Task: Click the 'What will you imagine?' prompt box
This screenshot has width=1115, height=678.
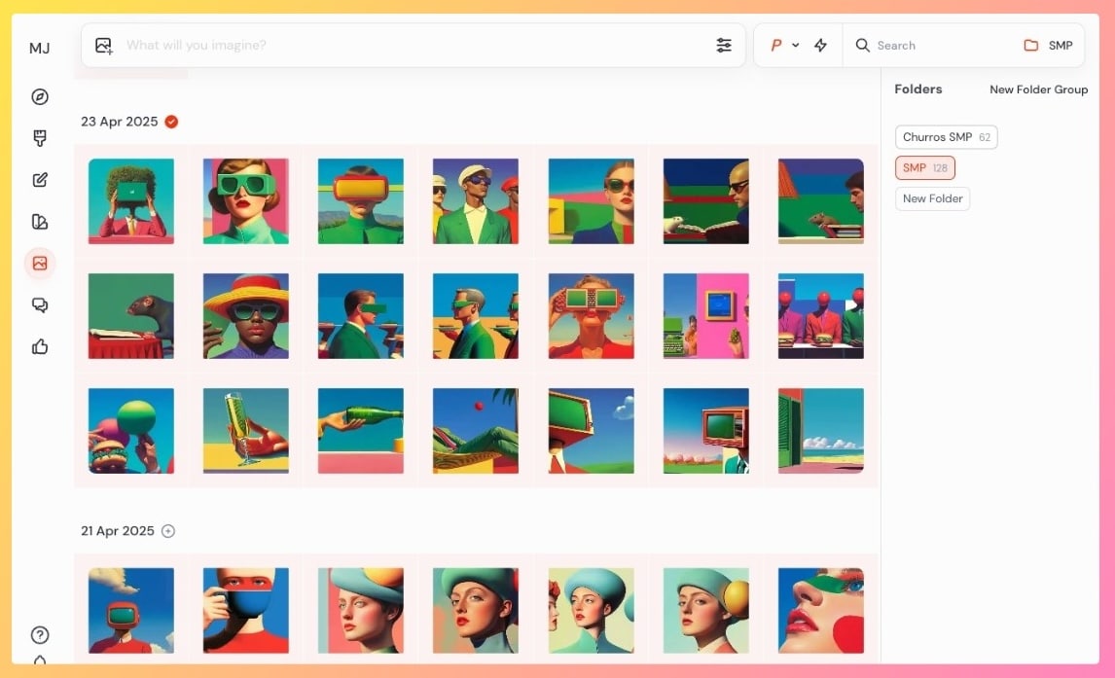Action: (x=409, y=46)
